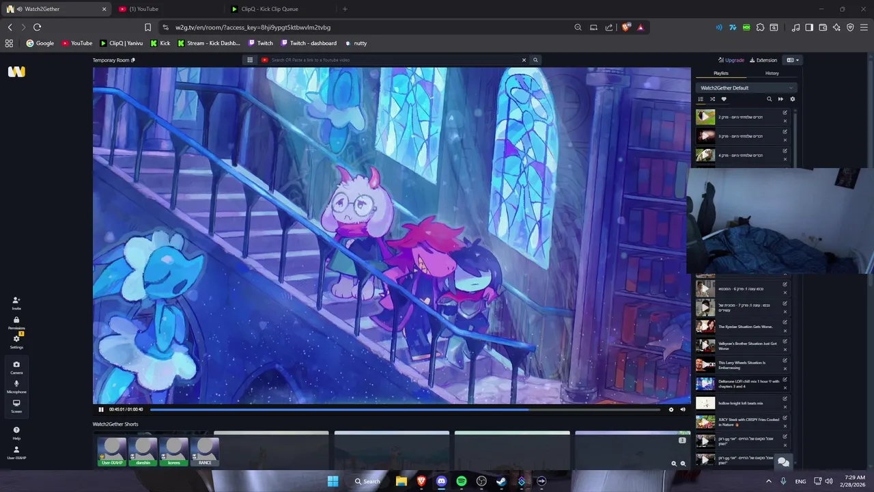Submit the video search magnifier
The width and height of the screenshot is (874, 492).
[x=535, y=60]
